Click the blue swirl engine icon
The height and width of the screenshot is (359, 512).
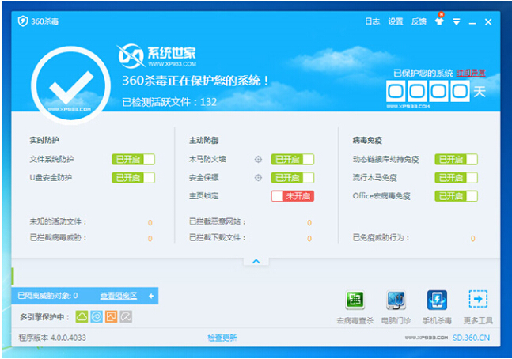pos(97,316)
